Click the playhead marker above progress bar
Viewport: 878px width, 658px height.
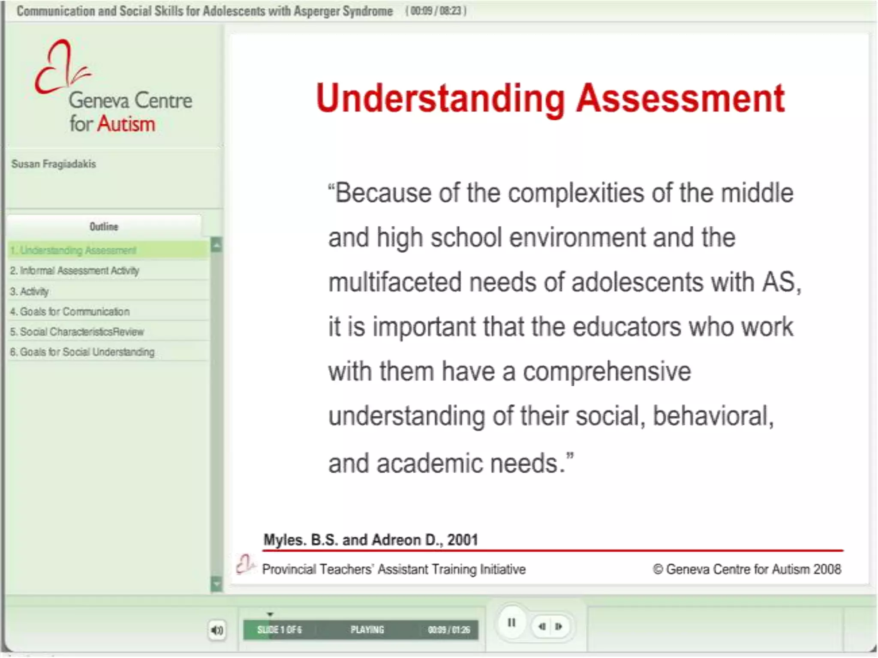pyautogui.click(x=270, y=614)
